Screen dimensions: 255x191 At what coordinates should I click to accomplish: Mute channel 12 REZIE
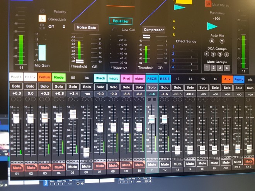(x=165, y=164)
